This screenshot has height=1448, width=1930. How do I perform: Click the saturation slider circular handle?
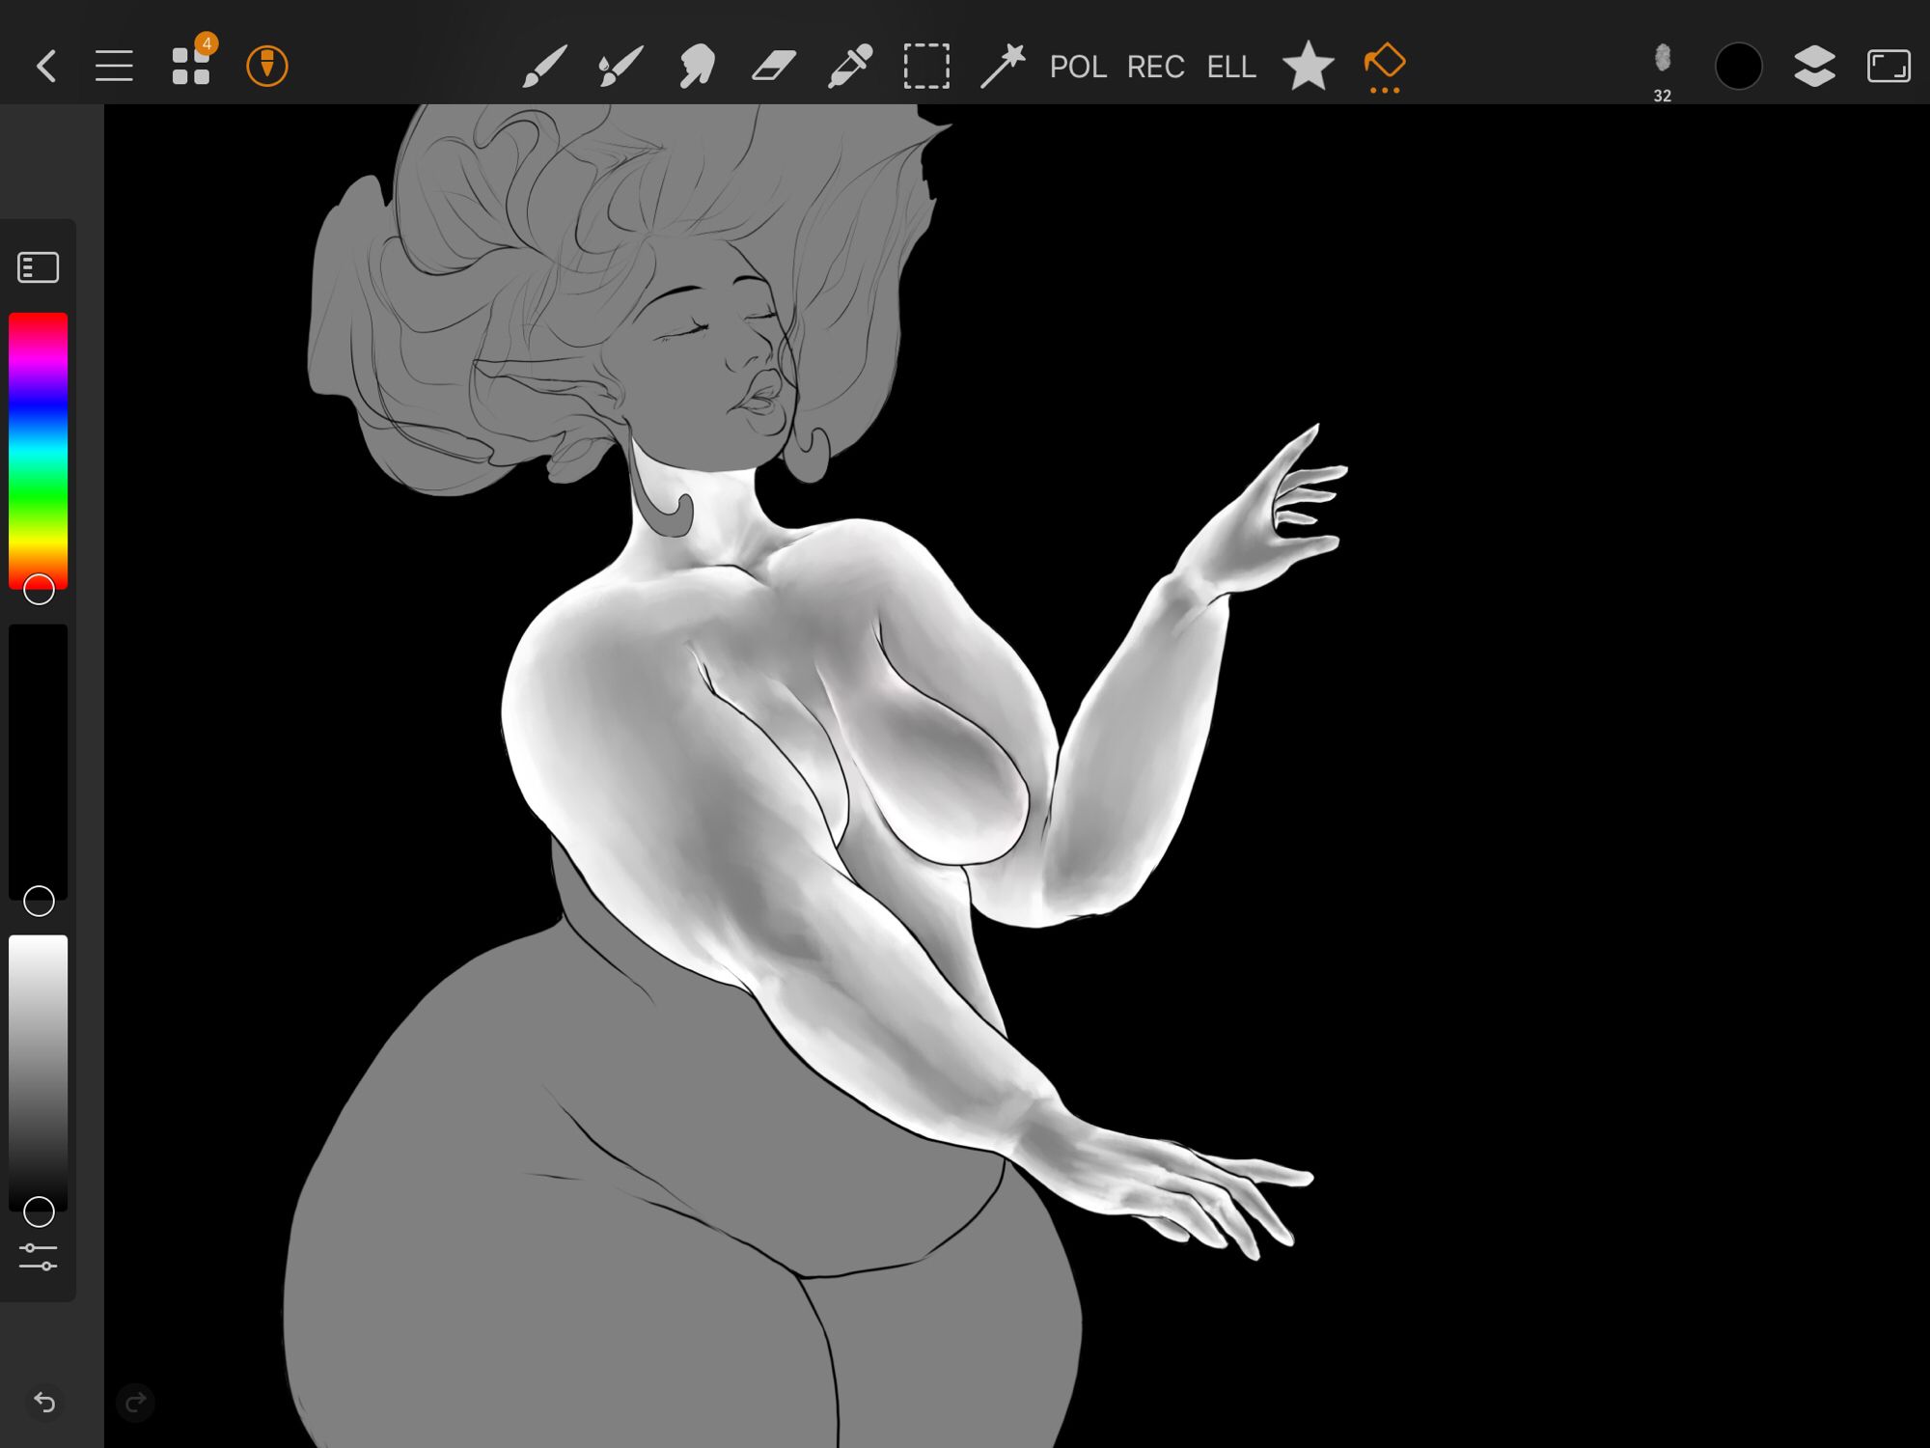click(x=39, y=901)
